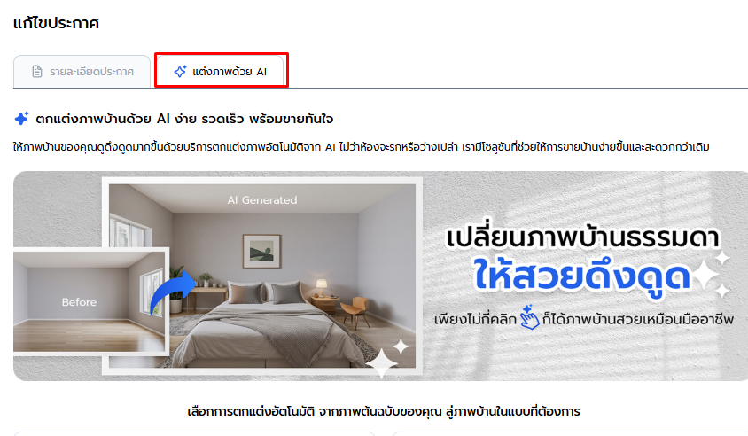The image size is (748, 436).
Task: Click the large white sparkle on the bedroom image
Action: pyautogui.click(x=382, y=363)
